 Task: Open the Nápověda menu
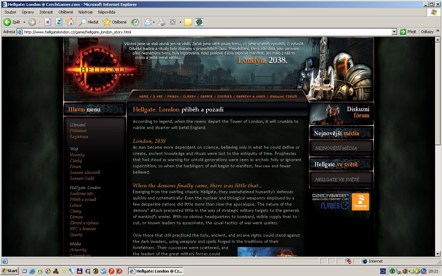click(106, 12)
